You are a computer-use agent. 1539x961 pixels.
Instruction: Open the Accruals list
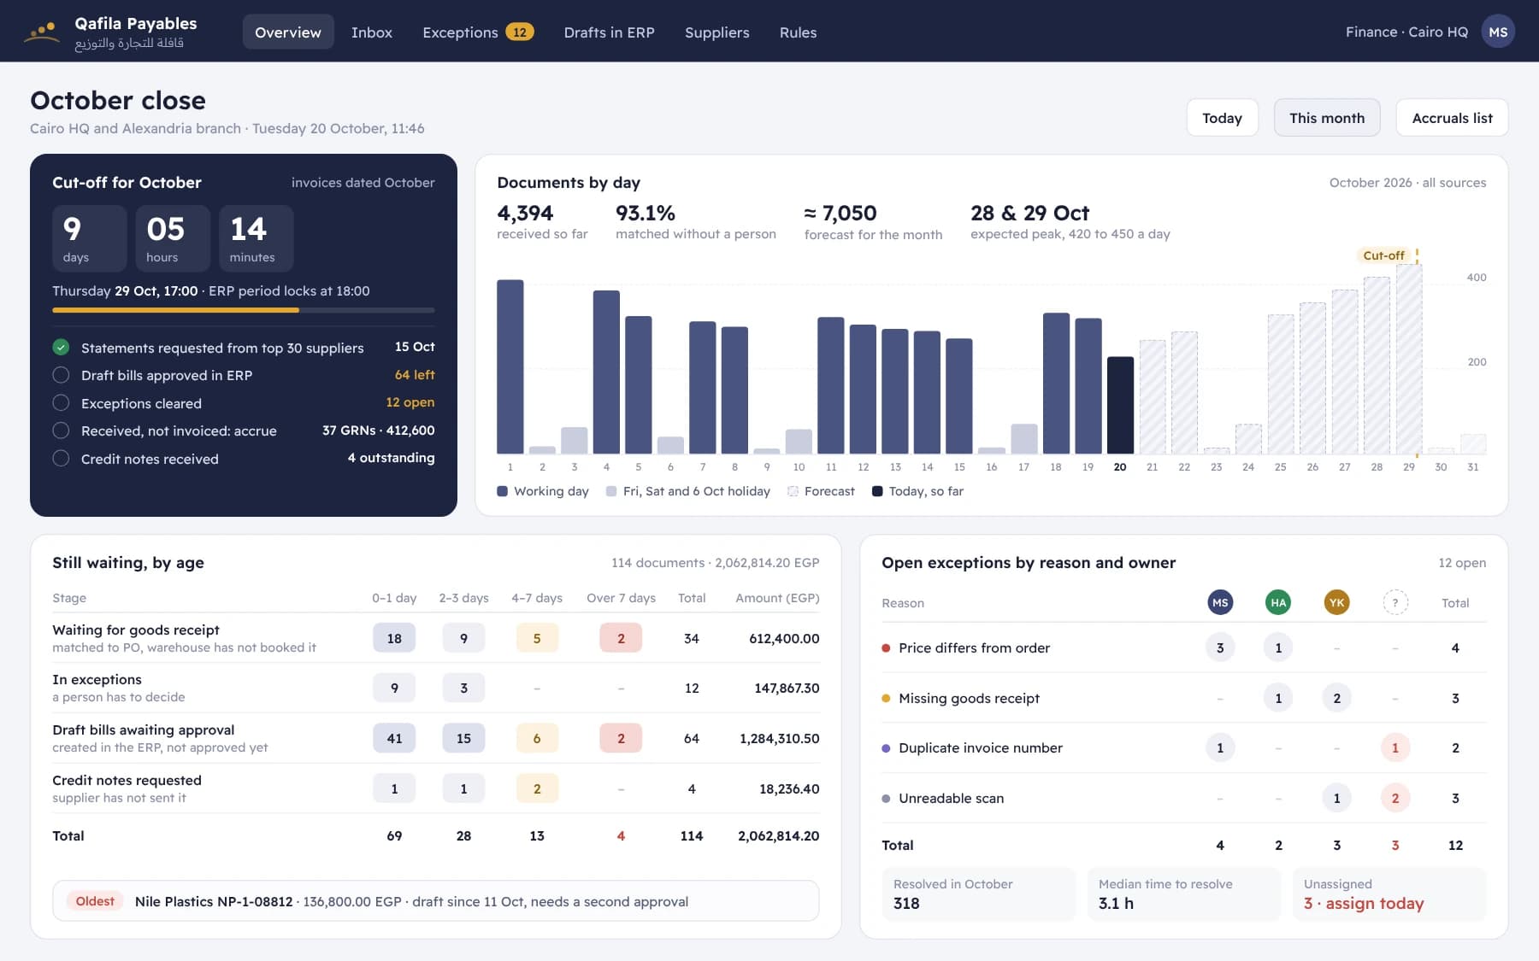1452,118
